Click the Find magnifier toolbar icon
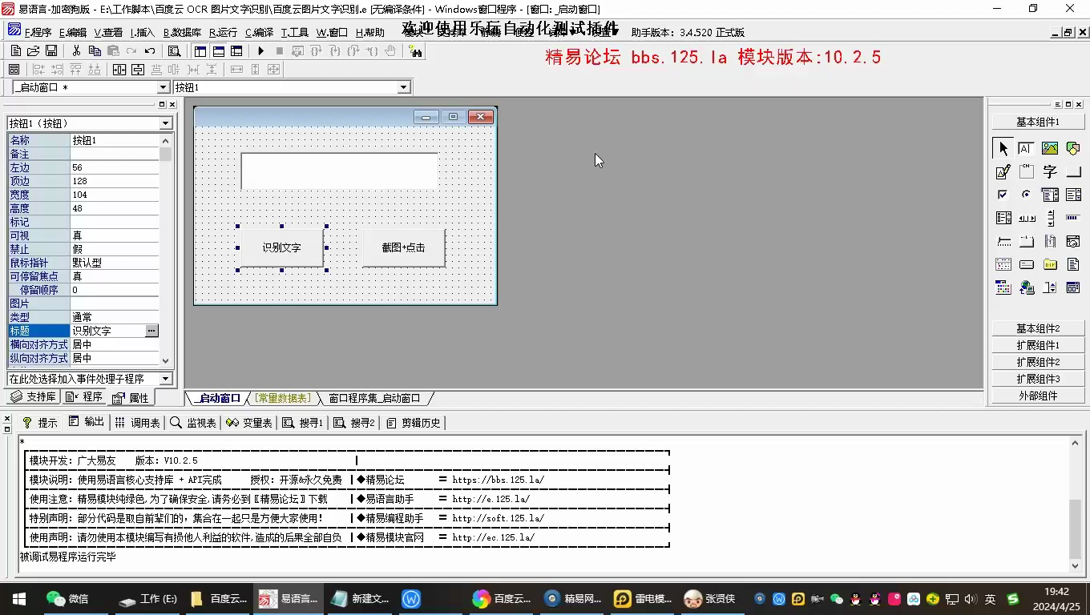The height and width of the screenshot is (615, 1090). point(175,50)
